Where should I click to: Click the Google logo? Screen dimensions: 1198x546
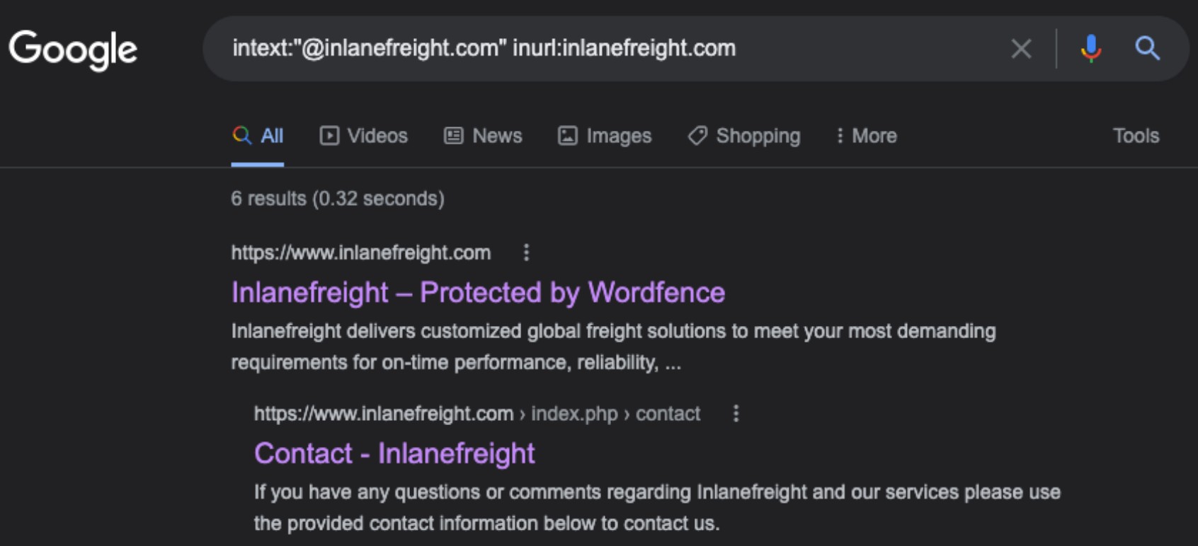pyautogui.click(x=73, y=50)
